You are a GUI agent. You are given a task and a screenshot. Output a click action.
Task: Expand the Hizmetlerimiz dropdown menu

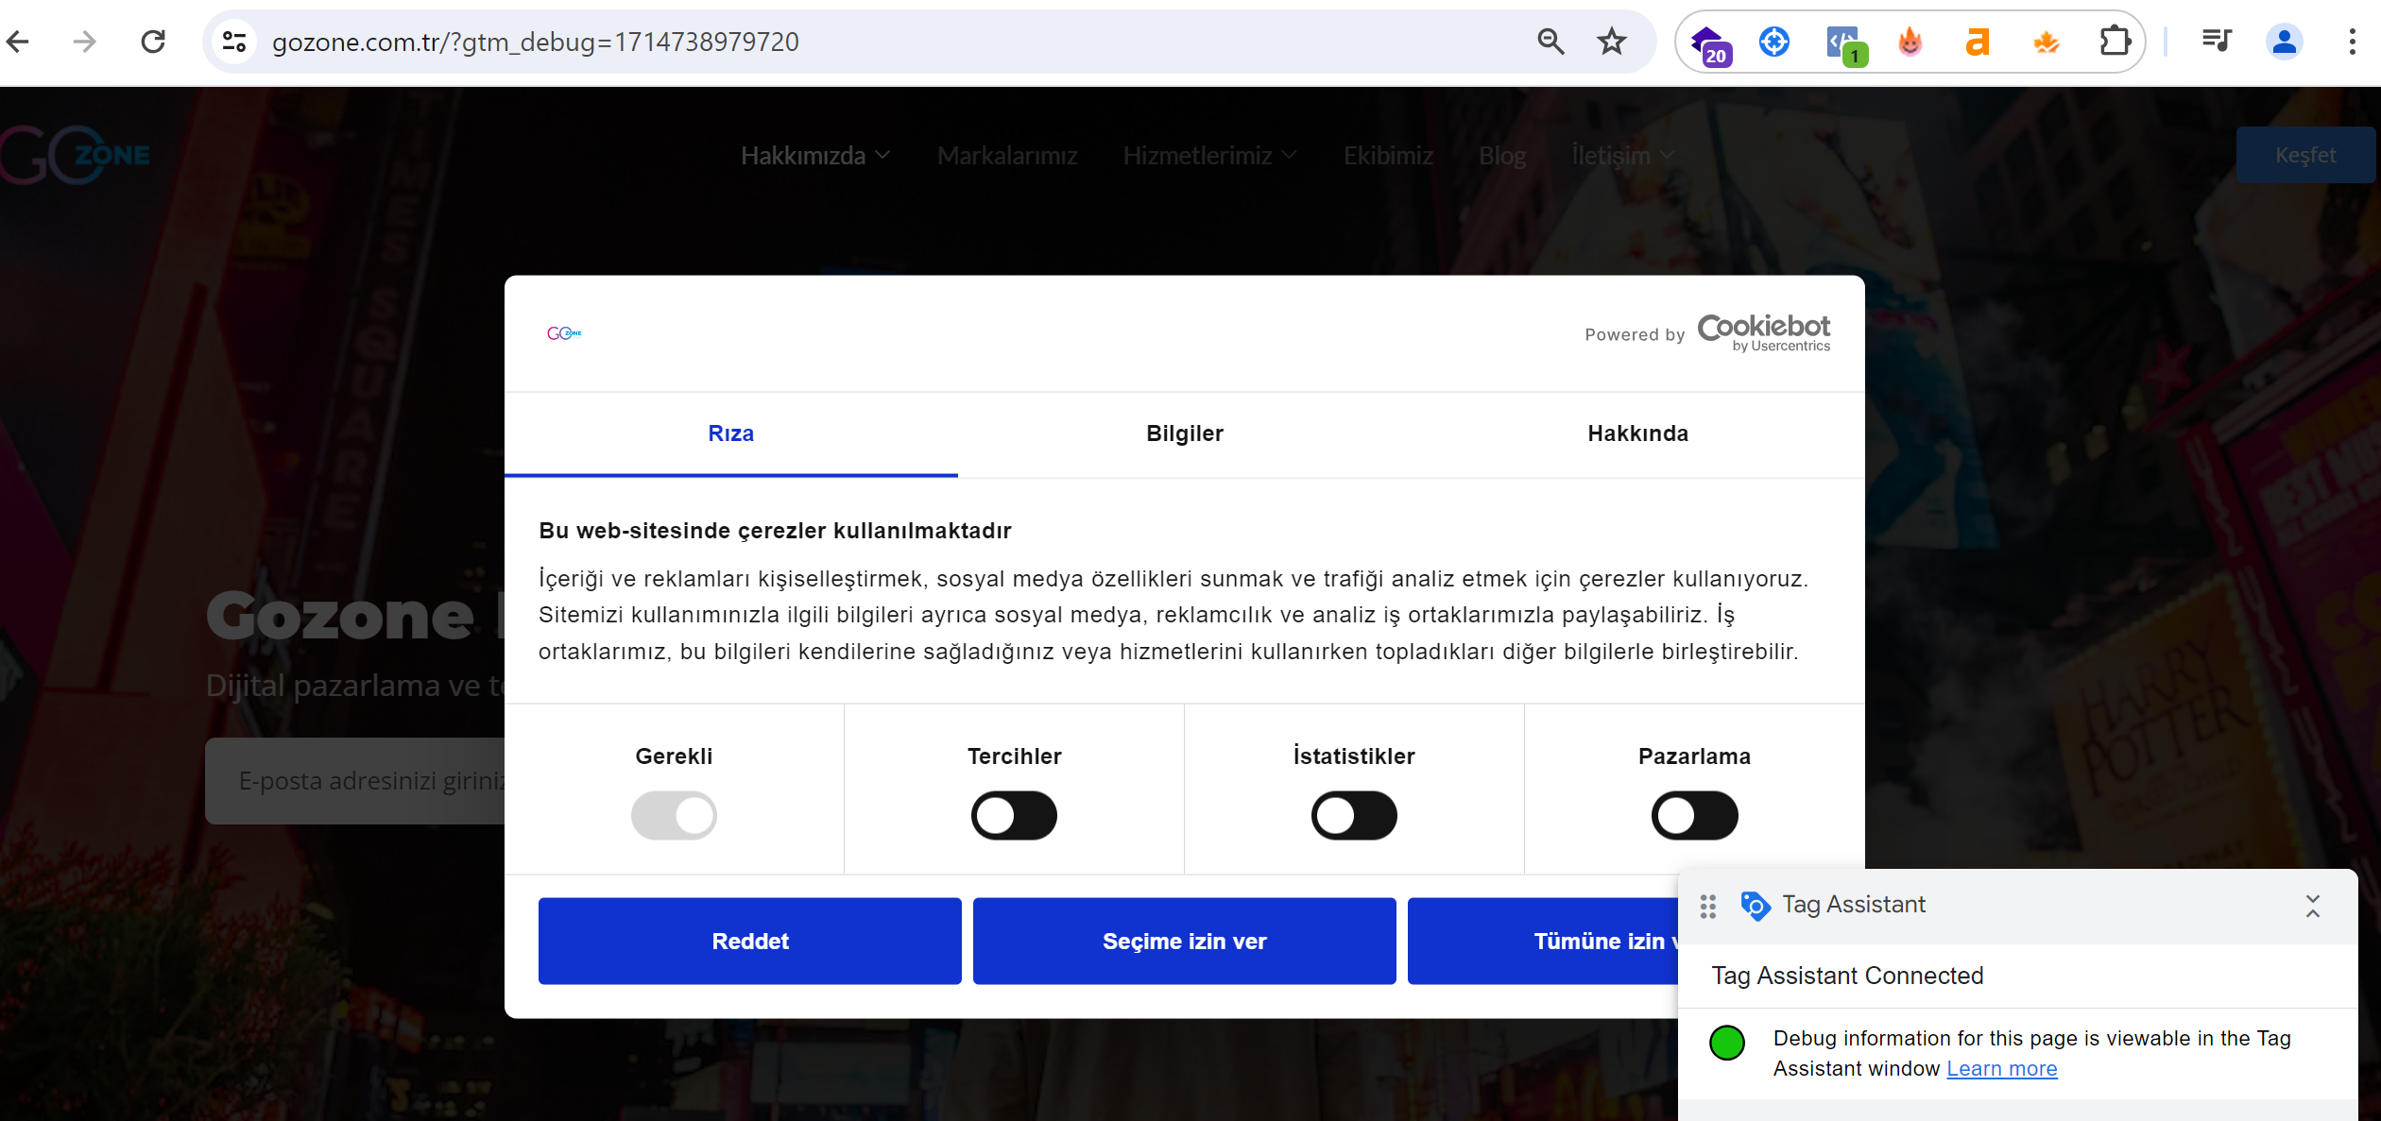coord(1208,155)
